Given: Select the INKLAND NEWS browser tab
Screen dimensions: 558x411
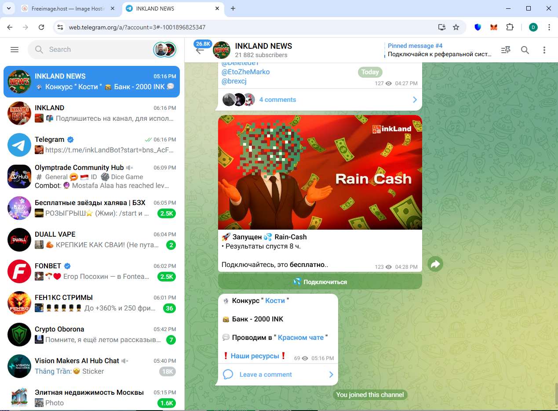Looking at the screenshot, I should point(173,8).
